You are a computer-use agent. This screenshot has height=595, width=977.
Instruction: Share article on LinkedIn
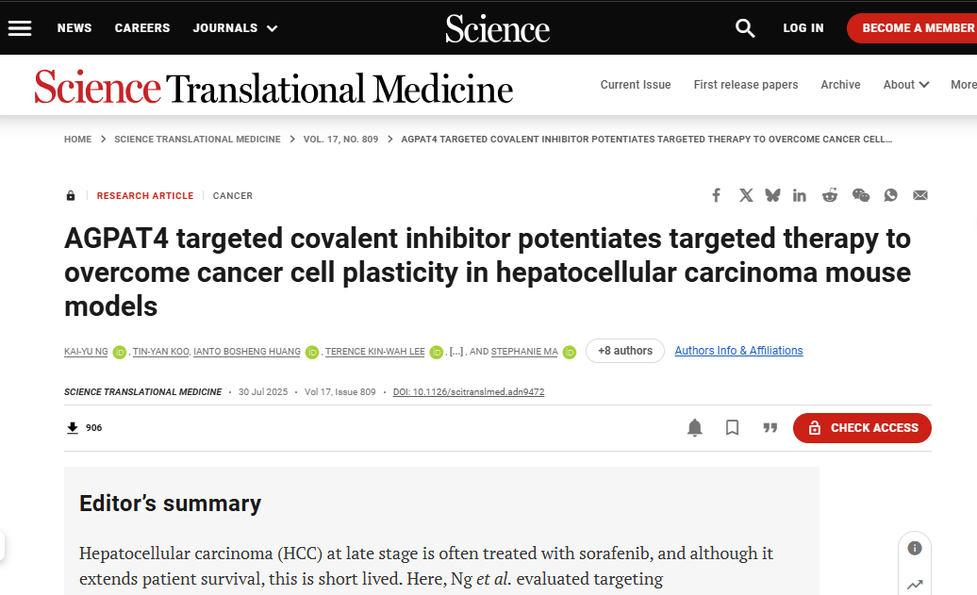tap(800, 195)
